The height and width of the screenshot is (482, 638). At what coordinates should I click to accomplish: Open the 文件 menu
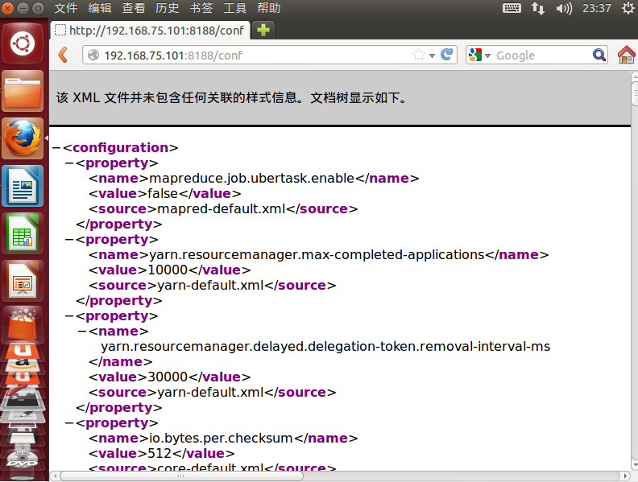coord(66,8)
